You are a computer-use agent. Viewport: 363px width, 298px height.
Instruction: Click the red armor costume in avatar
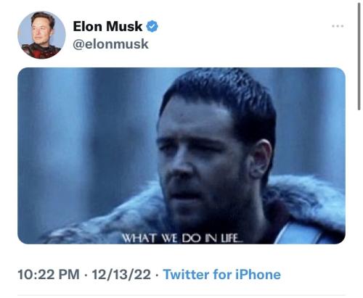click(x=40, y=51)
